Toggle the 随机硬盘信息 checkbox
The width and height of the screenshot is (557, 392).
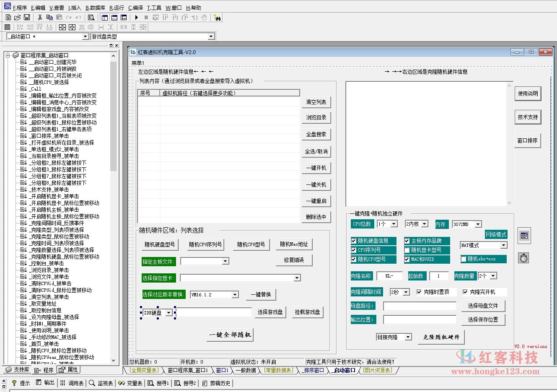354,241
